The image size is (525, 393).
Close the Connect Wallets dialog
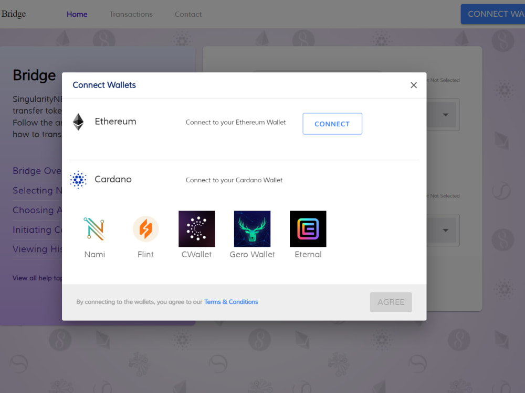click(414, 85)
